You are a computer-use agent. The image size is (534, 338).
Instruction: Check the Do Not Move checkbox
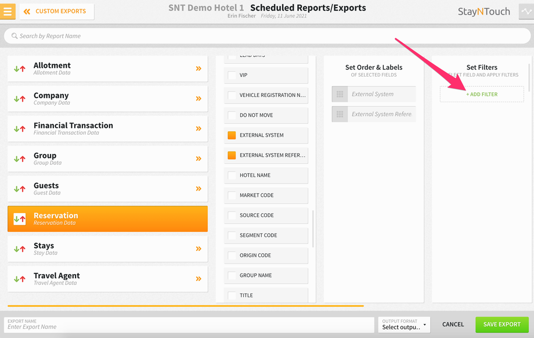click(232, 115)
